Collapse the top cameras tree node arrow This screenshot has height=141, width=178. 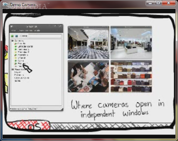click(12, 41)
